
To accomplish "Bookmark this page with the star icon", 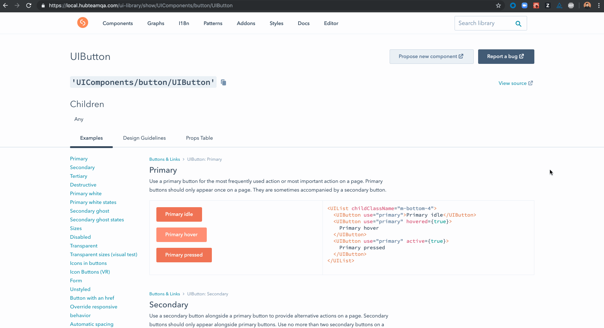I will point(498,5).
